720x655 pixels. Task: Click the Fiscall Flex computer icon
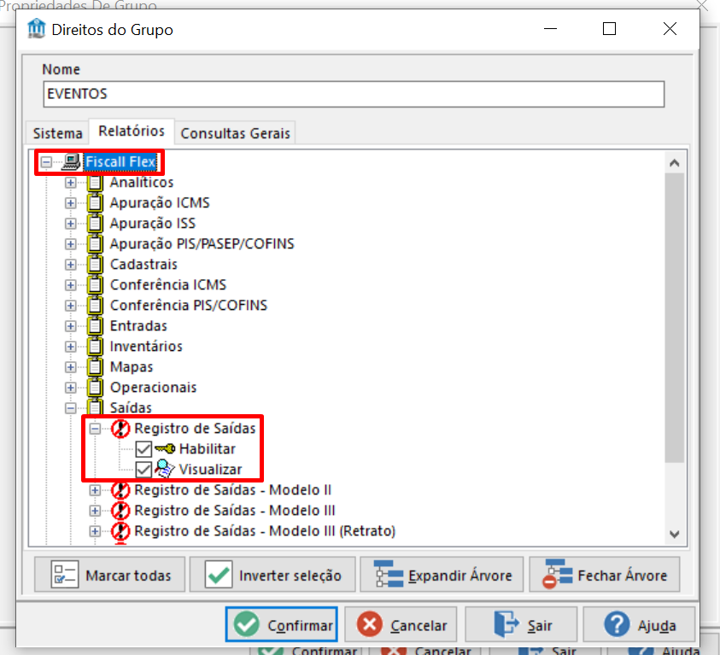click(x=71, y=162)
